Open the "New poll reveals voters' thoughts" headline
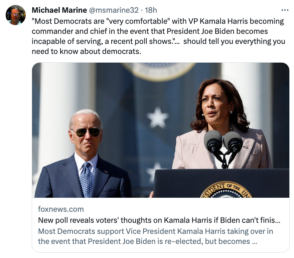Image resolution: width=294 pixels, height=258 pixels. pyautogui.click(x=159, y=220)
